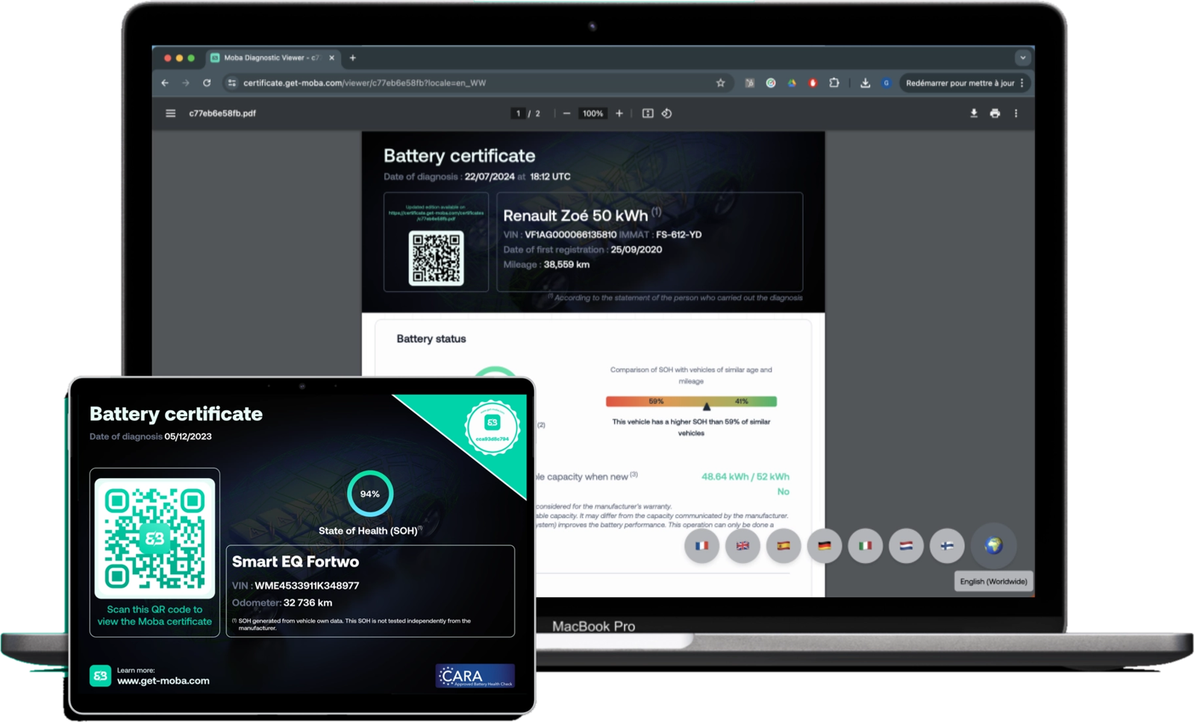Viewport: 1194px width, 722px height.
Task: Edit the PDF page number field
Action: coord(518,113)
